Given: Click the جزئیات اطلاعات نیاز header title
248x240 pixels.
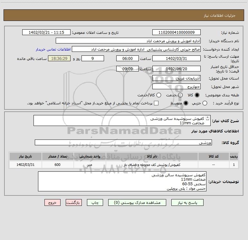Looking at the screenshot, I should [220, 15].
